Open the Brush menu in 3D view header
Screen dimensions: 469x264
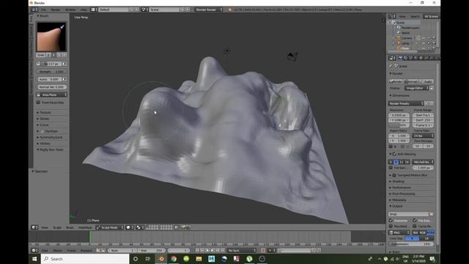70,227
